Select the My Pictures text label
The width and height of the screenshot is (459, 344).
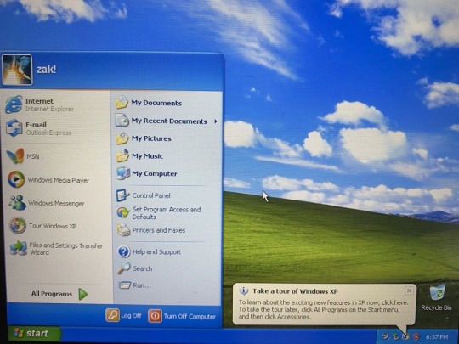pyautogui.click(x=151, y=138)
